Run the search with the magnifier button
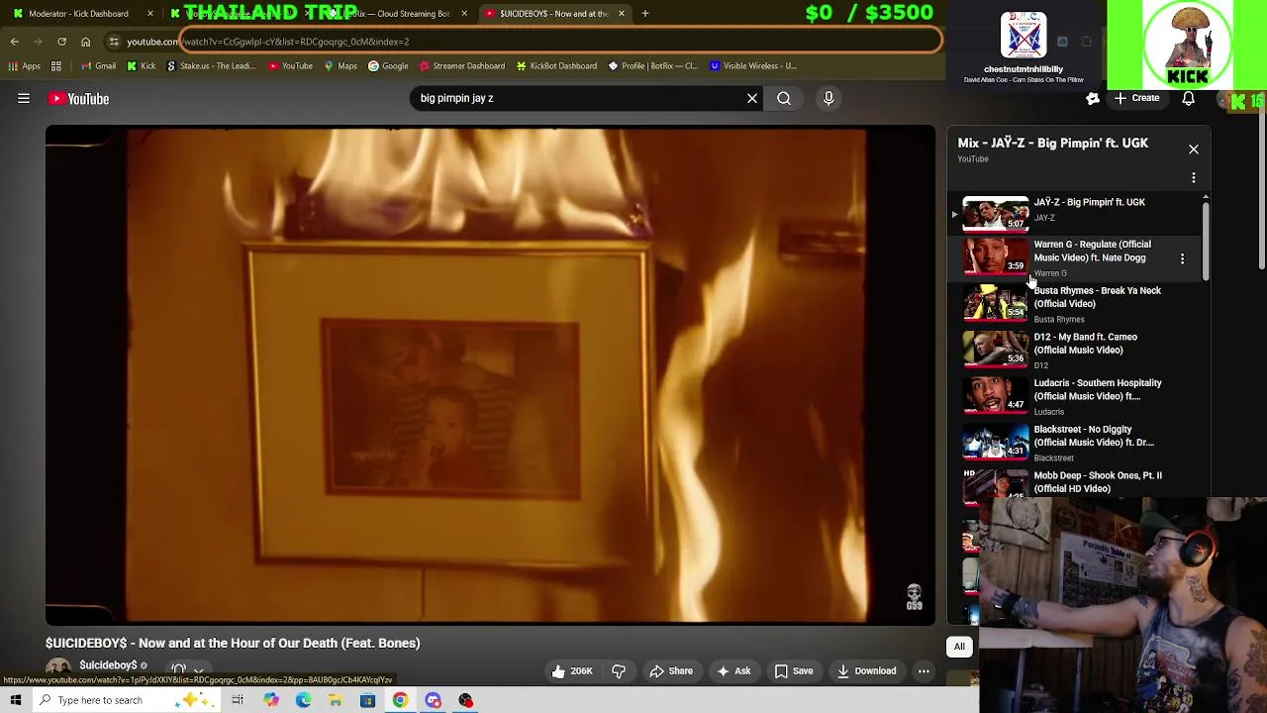Image resolution: width=1267 pixels, height=713 pixels. [784, 98]
